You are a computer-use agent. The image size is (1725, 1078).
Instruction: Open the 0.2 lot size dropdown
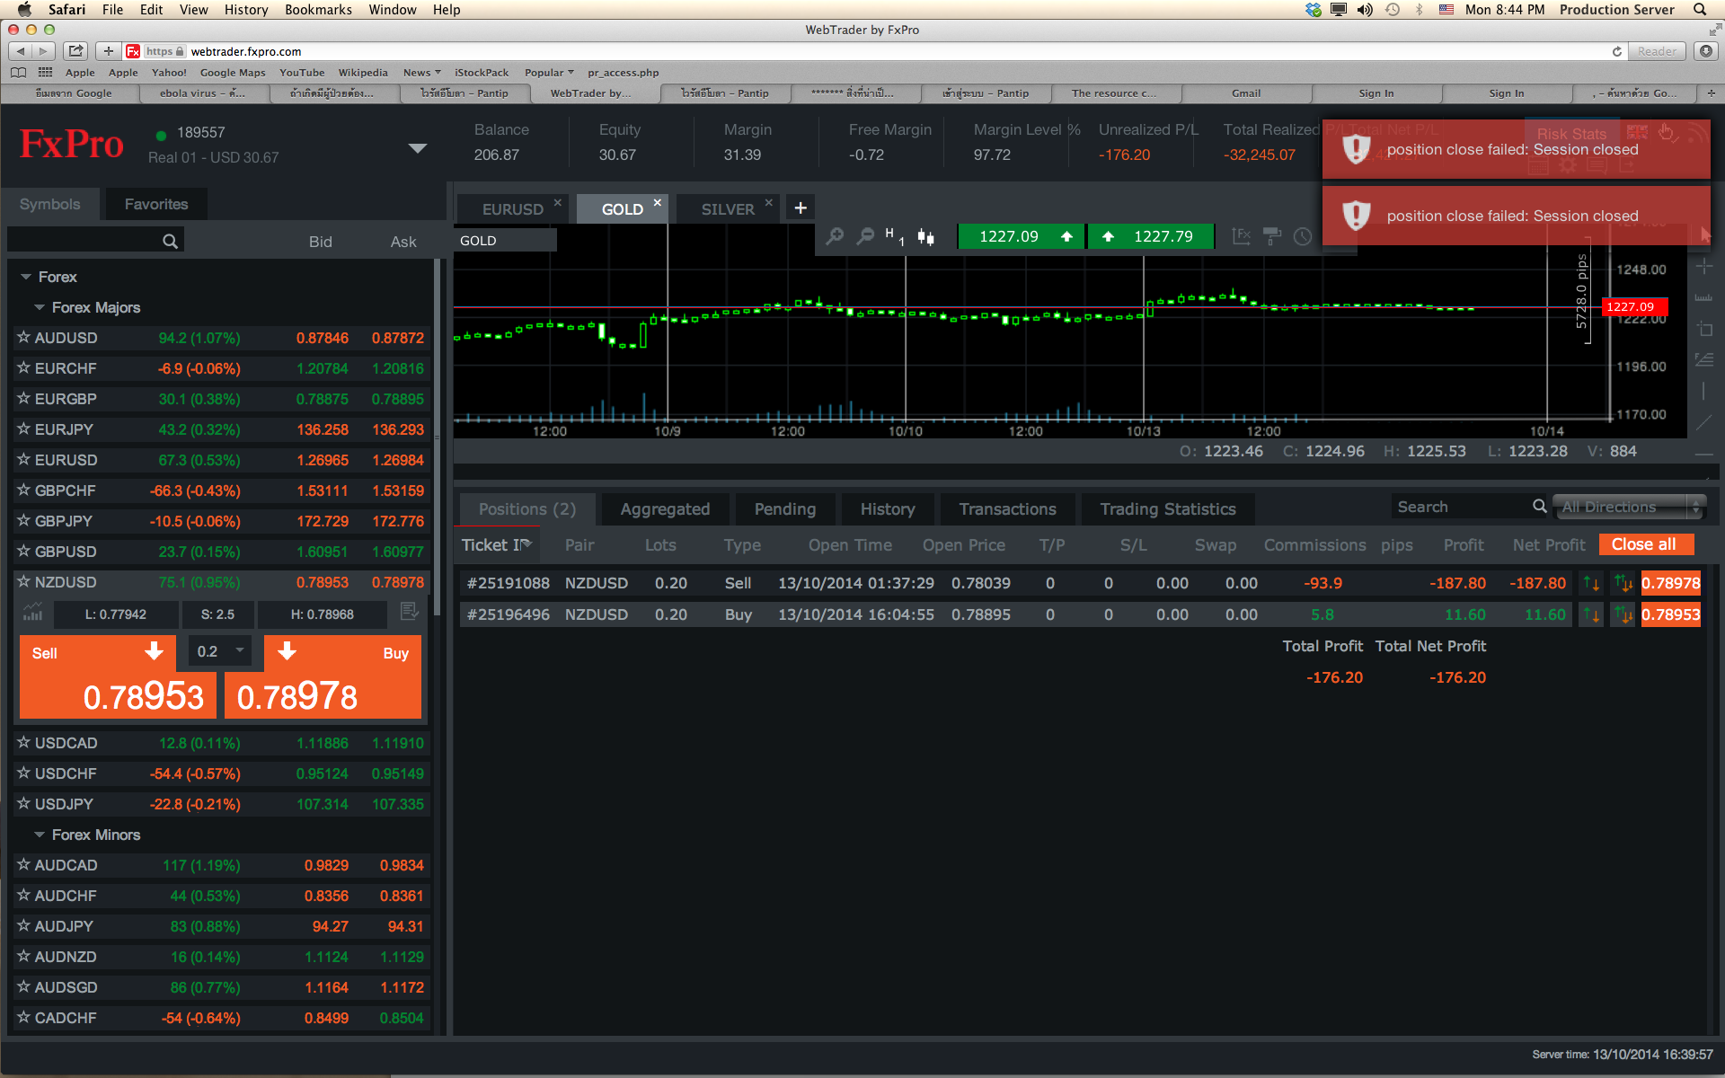click(x=220, y=651)
